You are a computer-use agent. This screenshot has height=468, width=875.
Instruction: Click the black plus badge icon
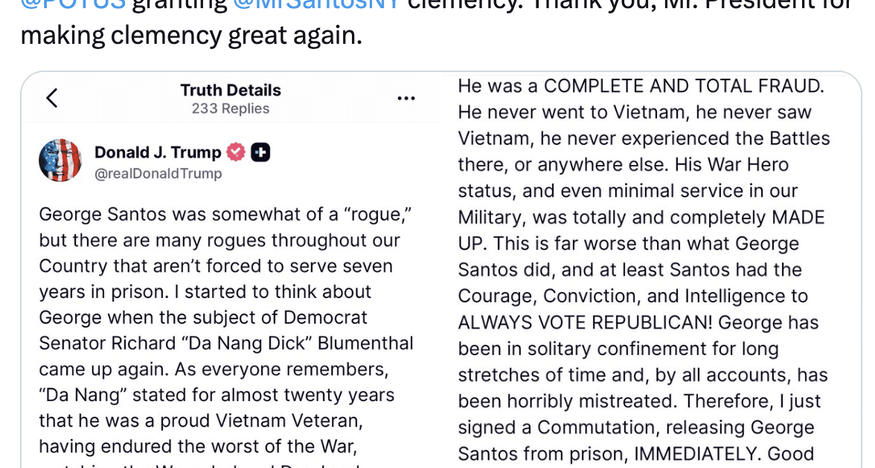[x=260, y=153]
